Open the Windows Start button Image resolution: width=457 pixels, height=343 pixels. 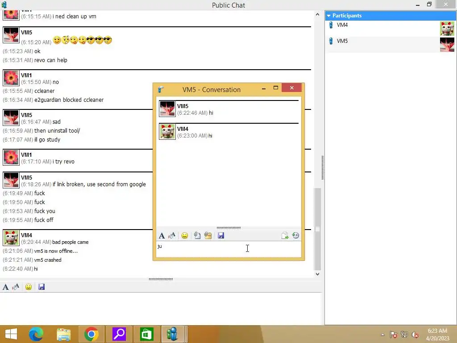11,334
